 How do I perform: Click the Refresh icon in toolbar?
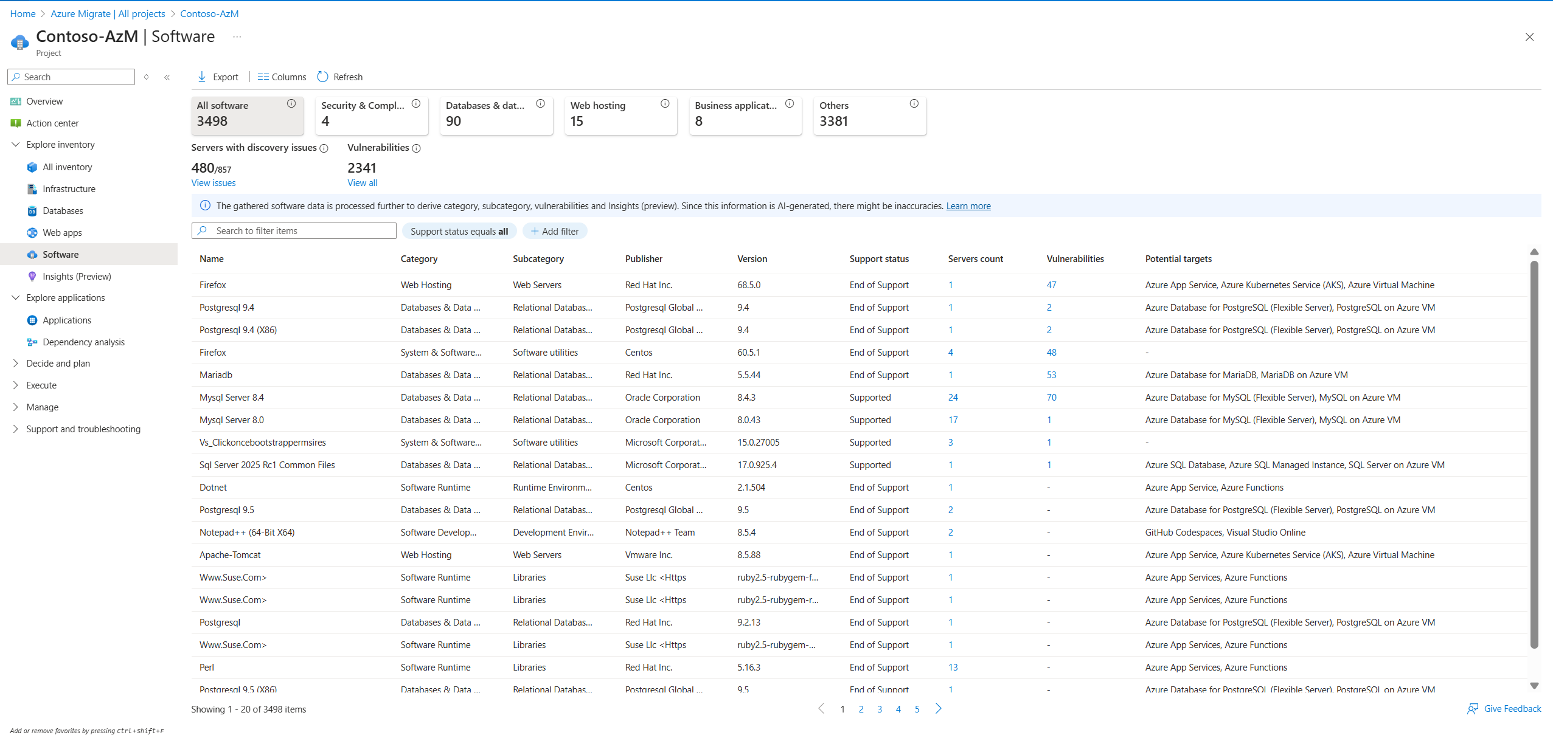click(x=323, y=77)
